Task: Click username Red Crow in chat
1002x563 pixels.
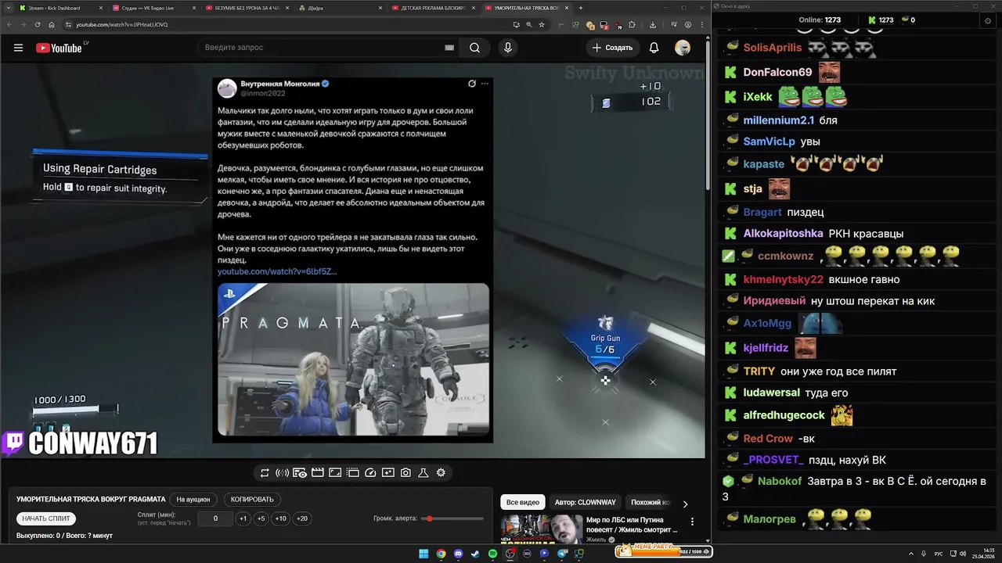Action: (x=768, y=439)
